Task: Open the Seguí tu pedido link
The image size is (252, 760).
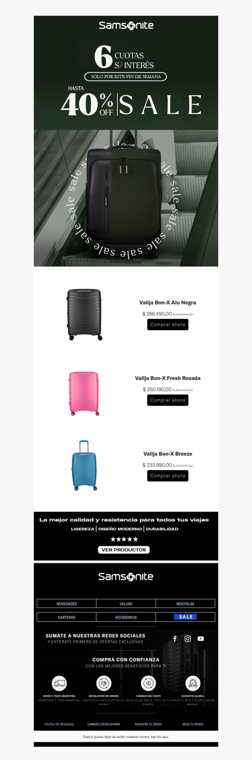Action: click(193, 724)
